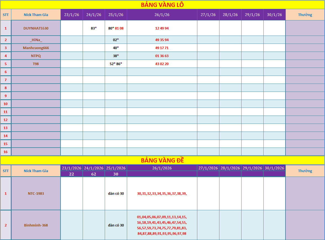Select the DUYNHAT5530 nickname cell
Viewport: 325px width, 240px height.
tap(36, 28)
